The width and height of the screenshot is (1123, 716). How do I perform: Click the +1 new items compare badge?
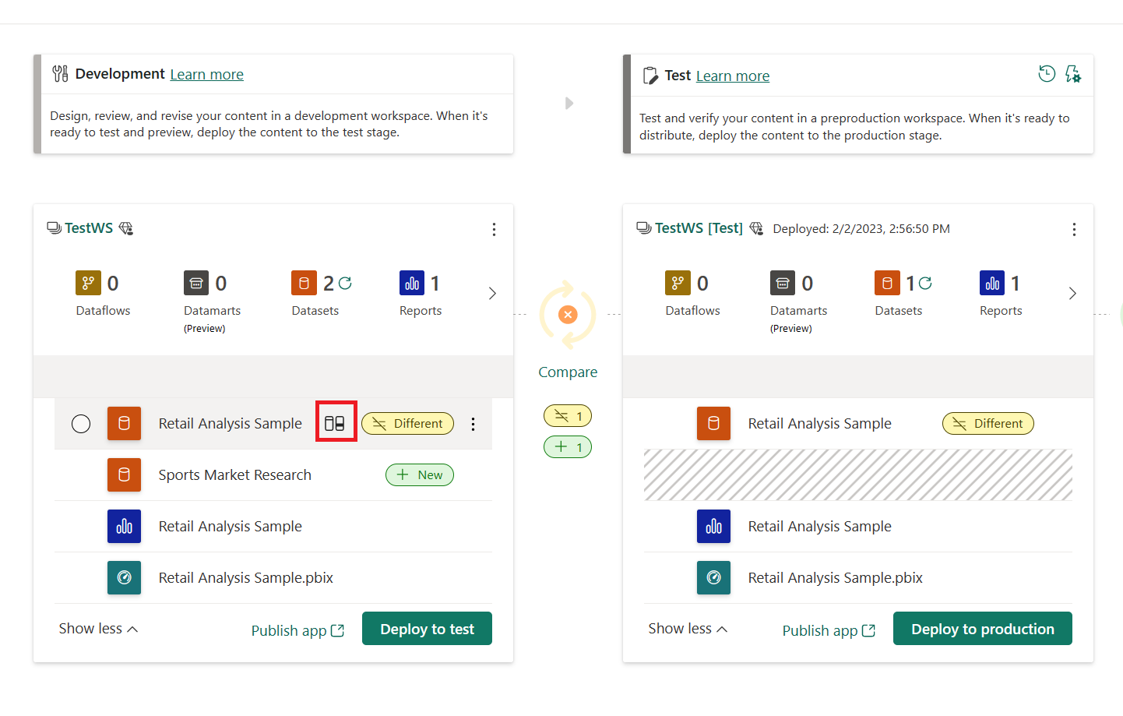pos(567,446)
